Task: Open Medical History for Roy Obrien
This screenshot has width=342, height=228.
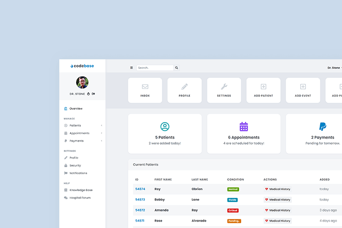Action: click(x=278, y=189)
